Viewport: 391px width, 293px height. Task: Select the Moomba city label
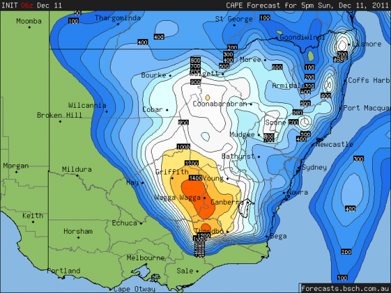coord(29,21)
